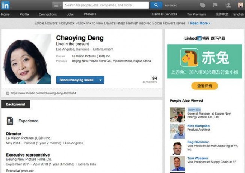
Task: Open Business Services menu
Action: point(164,14)
